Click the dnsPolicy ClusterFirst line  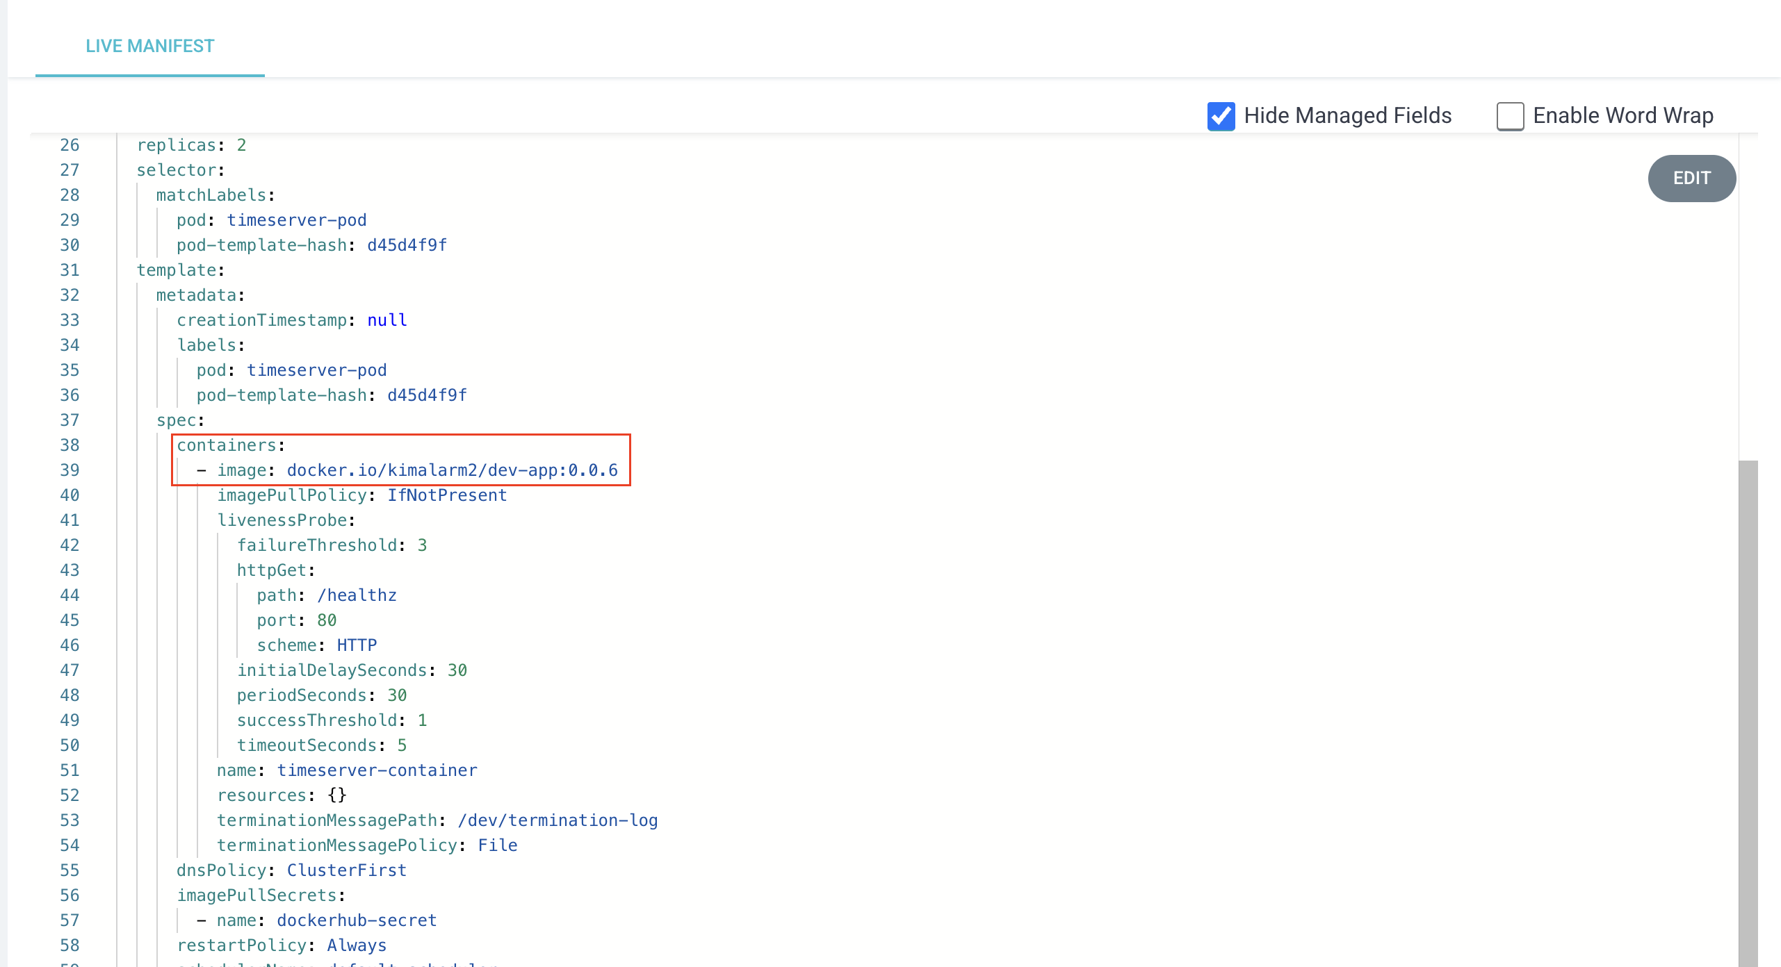(x=291, y=870)
